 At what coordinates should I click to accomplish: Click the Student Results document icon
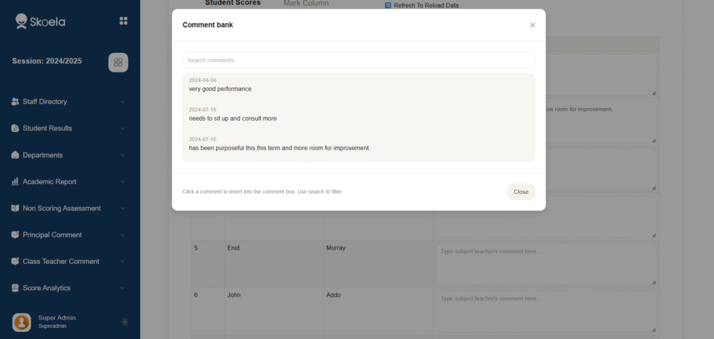[15, 128]
